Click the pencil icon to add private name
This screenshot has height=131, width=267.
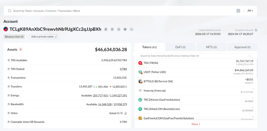coord(56,37)
